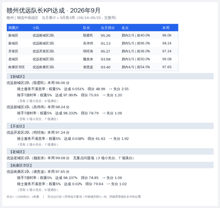The width and height of the screenshot is (220, 208).
Task: Click captain name 魏发涛 in table
Action: (x=88, y=59)
